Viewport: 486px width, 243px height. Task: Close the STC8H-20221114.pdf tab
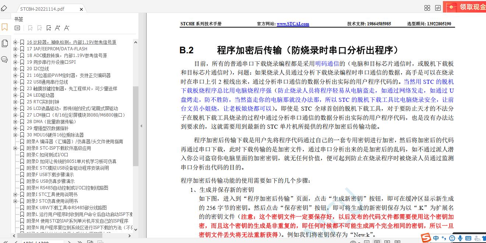[x=81, y=9]
